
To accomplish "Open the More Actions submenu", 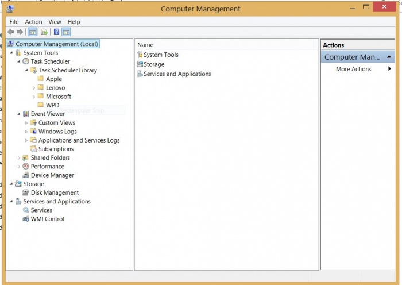I will coord(353,69).
